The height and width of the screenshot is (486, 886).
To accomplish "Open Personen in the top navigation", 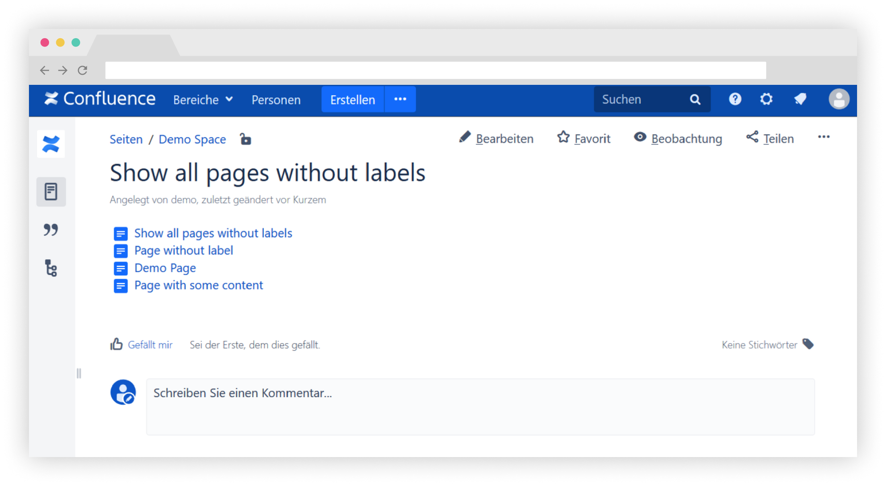I will [x=276, y=100].
